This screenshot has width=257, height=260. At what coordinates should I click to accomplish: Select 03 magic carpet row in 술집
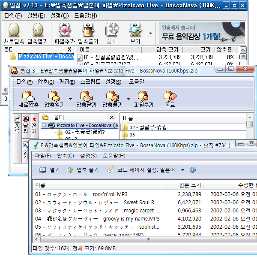tap(146, 211)
